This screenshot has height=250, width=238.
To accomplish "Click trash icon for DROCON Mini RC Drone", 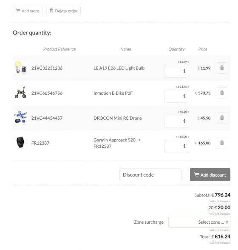I will coord(222,118).
